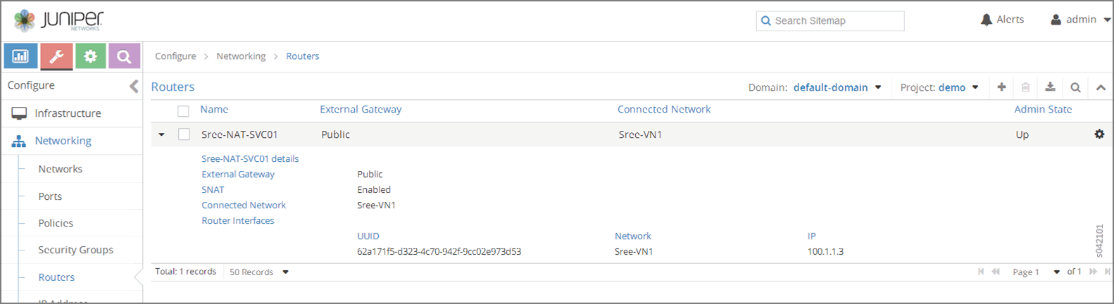The width and height of the screenshot is (1114, 304).
Task: Add a new router with plus icon
Action: coord(1001,87)
